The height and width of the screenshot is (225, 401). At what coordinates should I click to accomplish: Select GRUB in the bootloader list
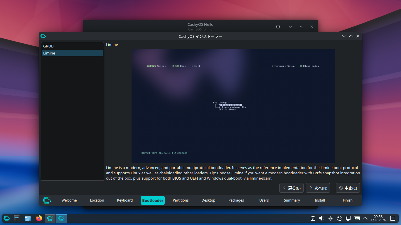click(73, 46)
